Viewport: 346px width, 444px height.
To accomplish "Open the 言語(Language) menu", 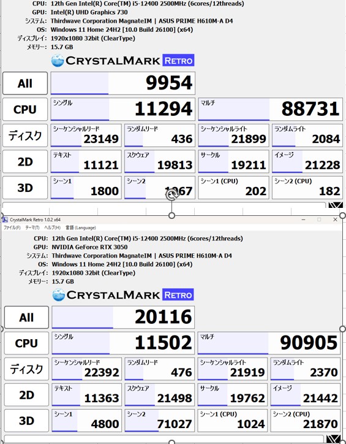I will (81, 228).
